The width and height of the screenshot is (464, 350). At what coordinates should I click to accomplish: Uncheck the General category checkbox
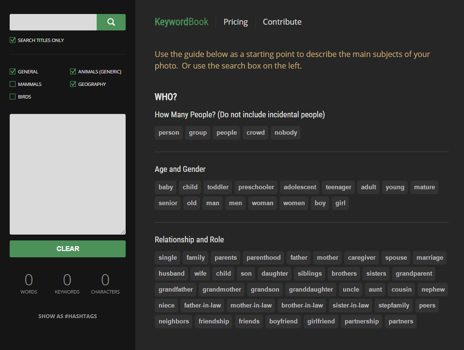pyautogui.click(x=13, y=71)
